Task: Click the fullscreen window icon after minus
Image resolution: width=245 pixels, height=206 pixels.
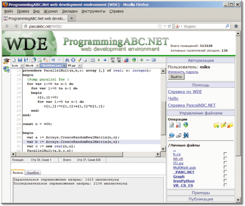Action: (x=154, y=60)
